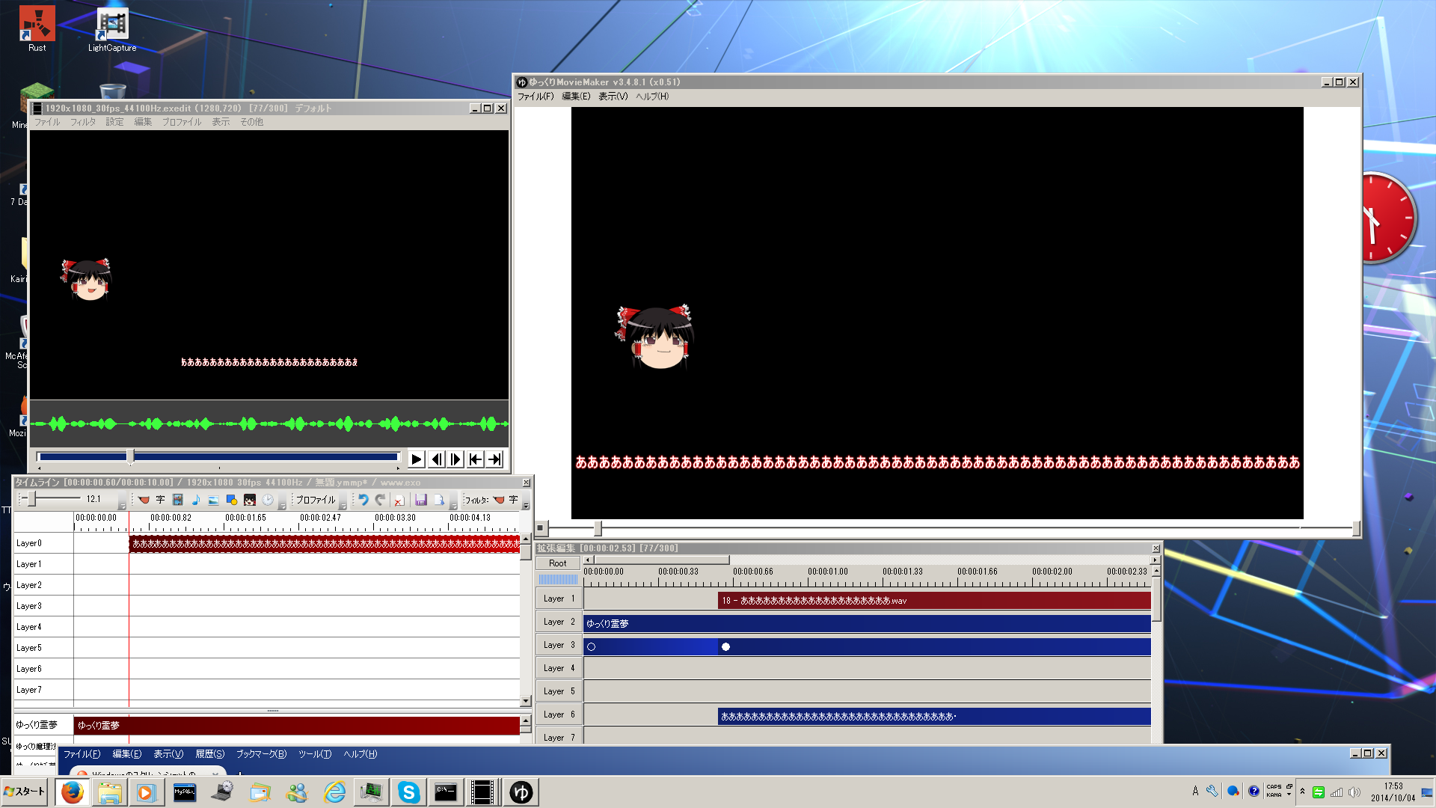Viewport: 1436px width, 808px height.
Task: Toggle Layer 4 button in extended edit
Action: click(559, 668)
